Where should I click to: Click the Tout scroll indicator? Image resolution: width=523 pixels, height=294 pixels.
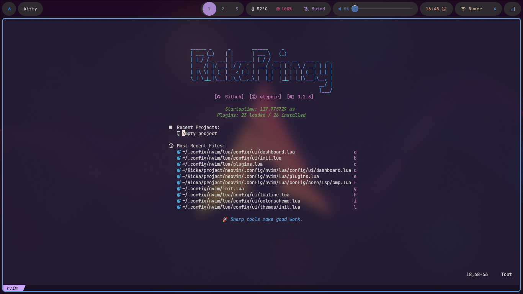click(507, 274)
